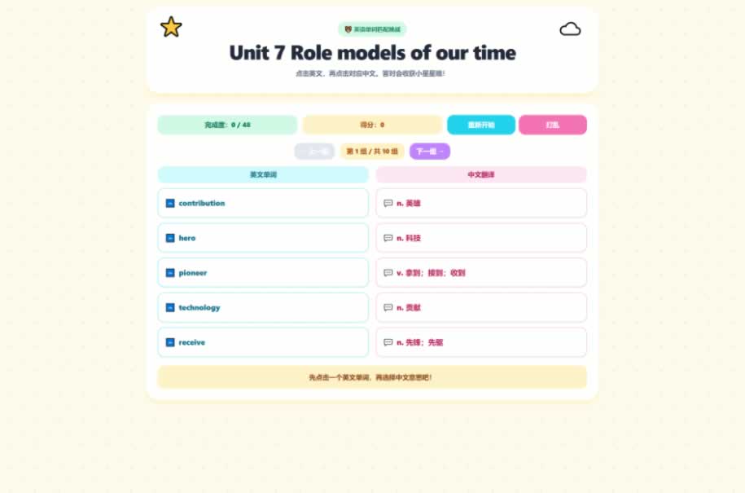Click the speech bubble icon beside n. 贡献
The width and height of the screenshot is (745, 493).
point(388,307)
